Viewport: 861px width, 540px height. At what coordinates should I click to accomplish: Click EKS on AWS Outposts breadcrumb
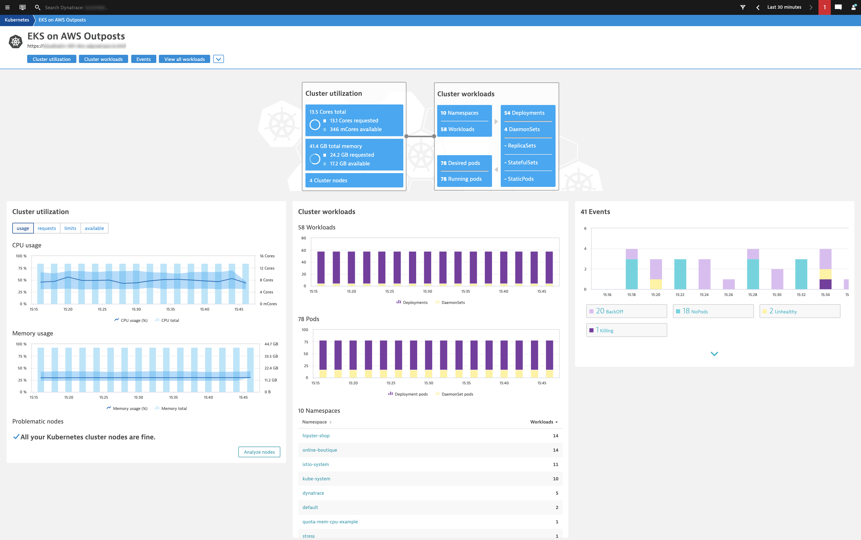tap(62, 20)
